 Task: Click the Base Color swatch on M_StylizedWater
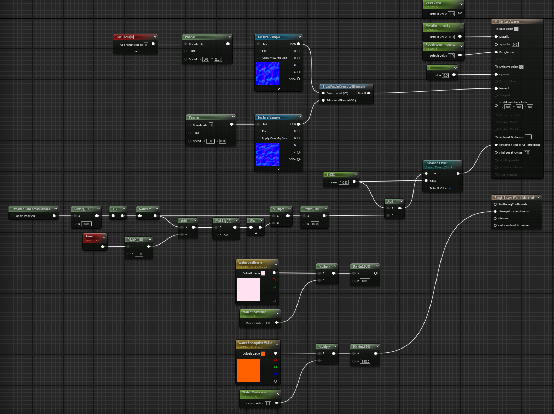pyautogui.click(x=516, y=29)
